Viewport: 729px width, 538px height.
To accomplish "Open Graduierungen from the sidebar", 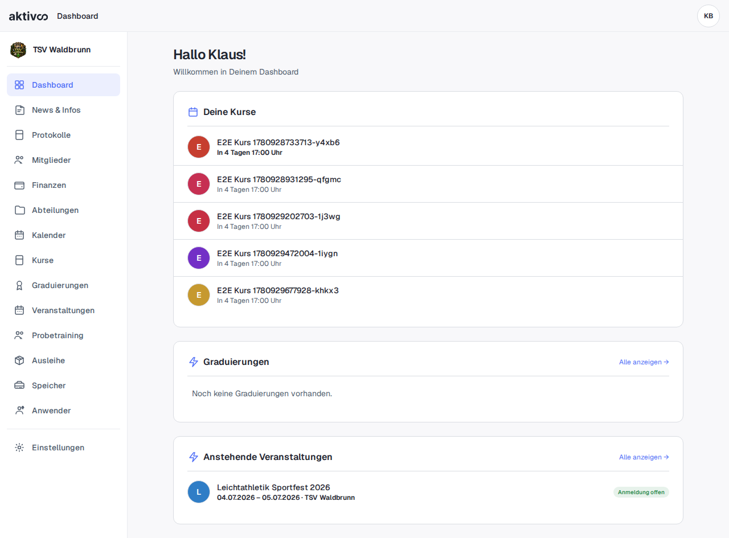I will click(63, 285).
